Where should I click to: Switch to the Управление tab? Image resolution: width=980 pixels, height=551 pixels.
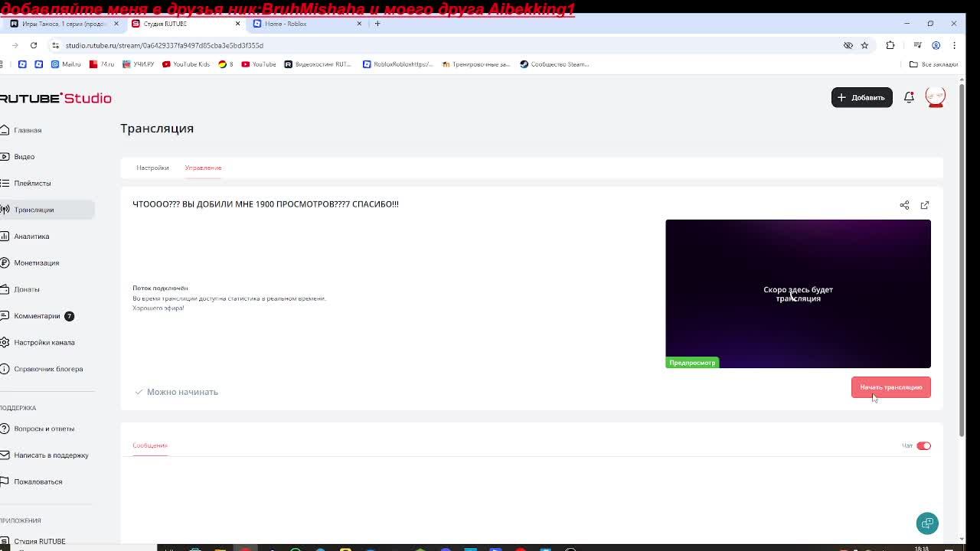pyautogui.click(x=203, y=168)
